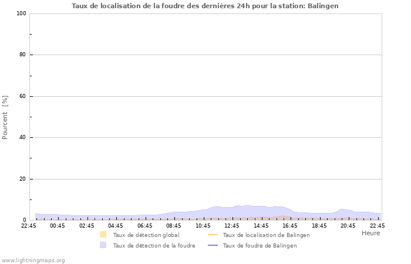Click the orange line for 'Taux de localisation de Balingen'

coord(213,235)
